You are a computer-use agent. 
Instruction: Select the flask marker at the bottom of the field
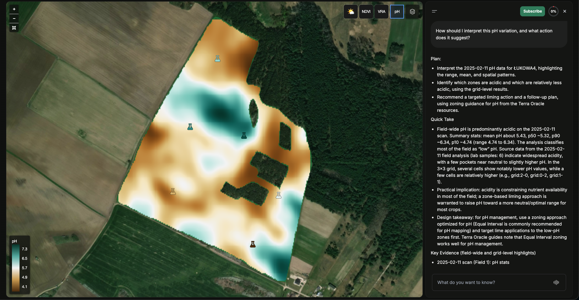pos(253,244)
